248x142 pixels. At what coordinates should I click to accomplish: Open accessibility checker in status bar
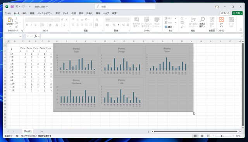tap(36, 136)
